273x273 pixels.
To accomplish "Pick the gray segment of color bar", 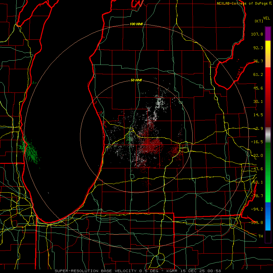I will (x=268, y=135).
